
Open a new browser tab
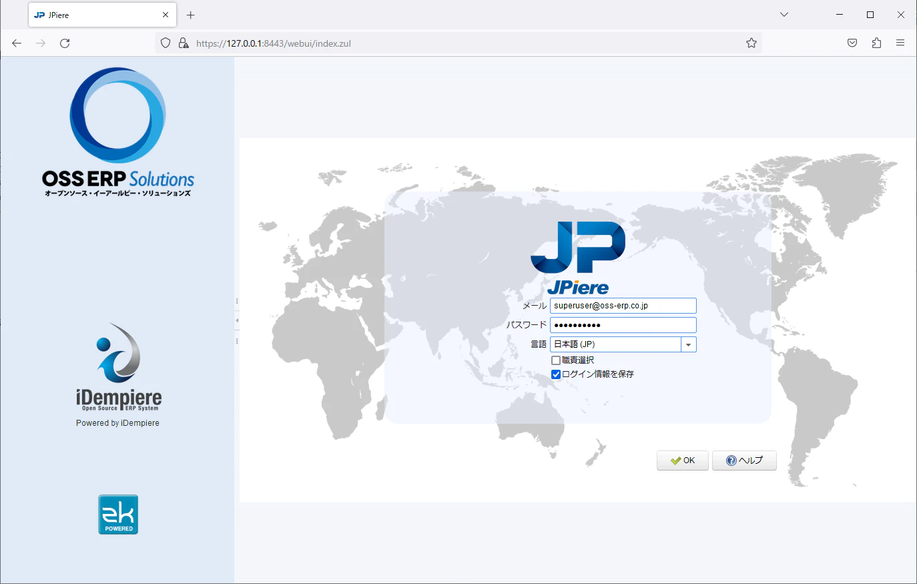[x=191, y=15]
